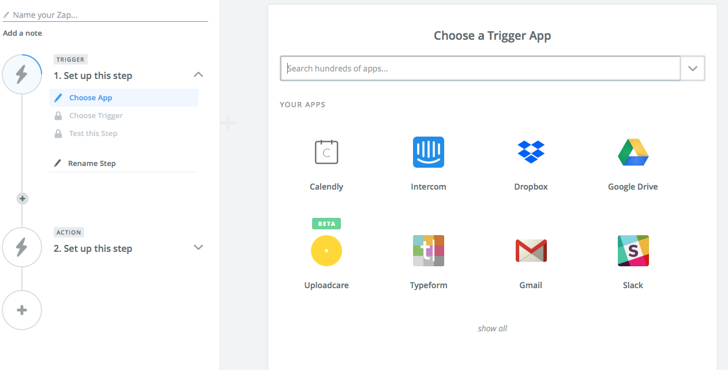Pick the Gmail app icon
Viewport: 728px width, 370px height.
pos(531,251)
